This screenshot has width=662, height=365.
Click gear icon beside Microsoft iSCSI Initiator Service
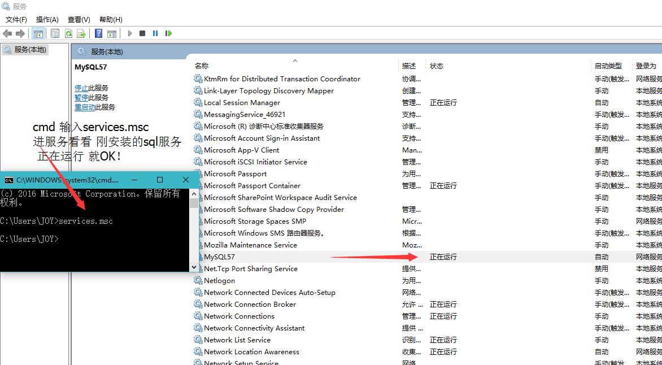[198, 162]
